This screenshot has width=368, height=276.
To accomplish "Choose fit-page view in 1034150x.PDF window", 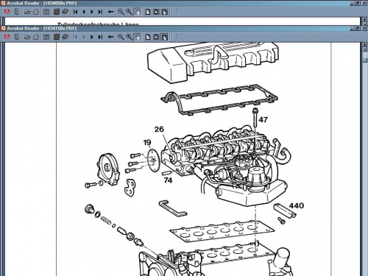I will pyautogui.click(x=156, y=37).
